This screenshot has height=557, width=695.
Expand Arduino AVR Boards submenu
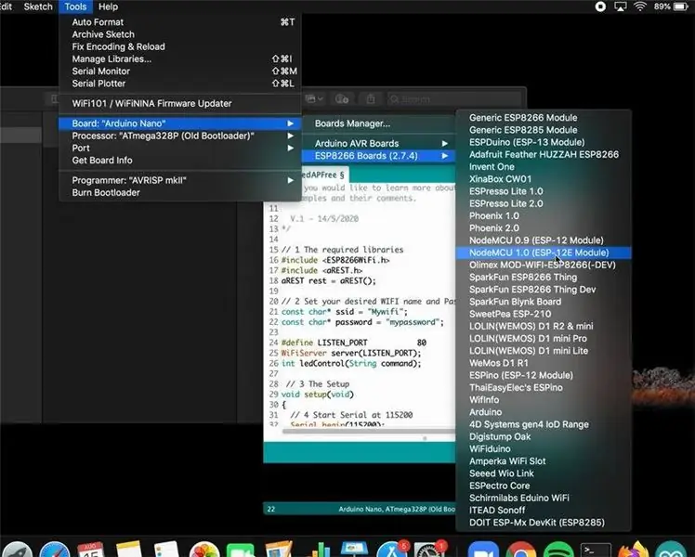point(378,144)
